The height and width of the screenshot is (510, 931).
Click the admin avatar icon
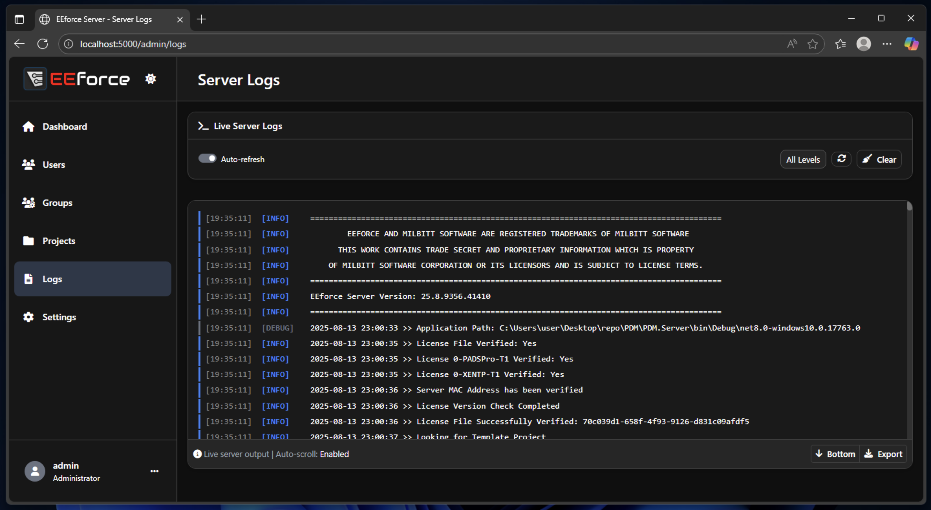tap(35, 471)
